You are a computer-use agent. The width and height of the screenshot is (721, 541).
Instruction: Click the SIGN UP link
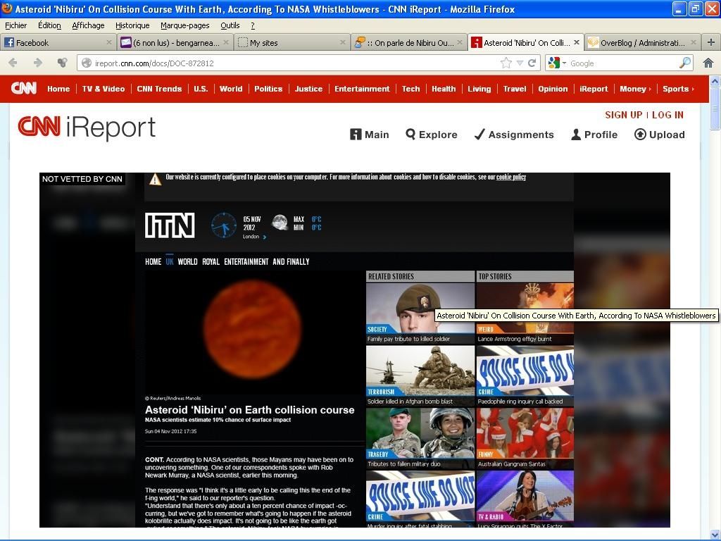(624, 115)
